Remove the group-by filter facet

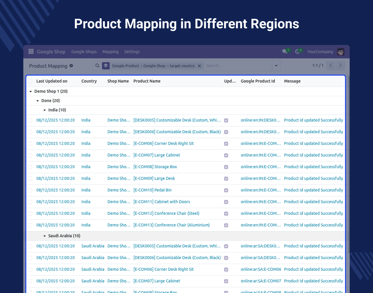(199, 66)
